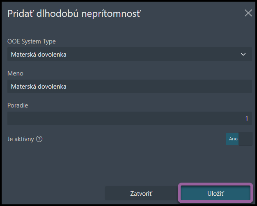Click the empty left part of the Poradie field
257x206 pixels.
(x=66, y=118)
